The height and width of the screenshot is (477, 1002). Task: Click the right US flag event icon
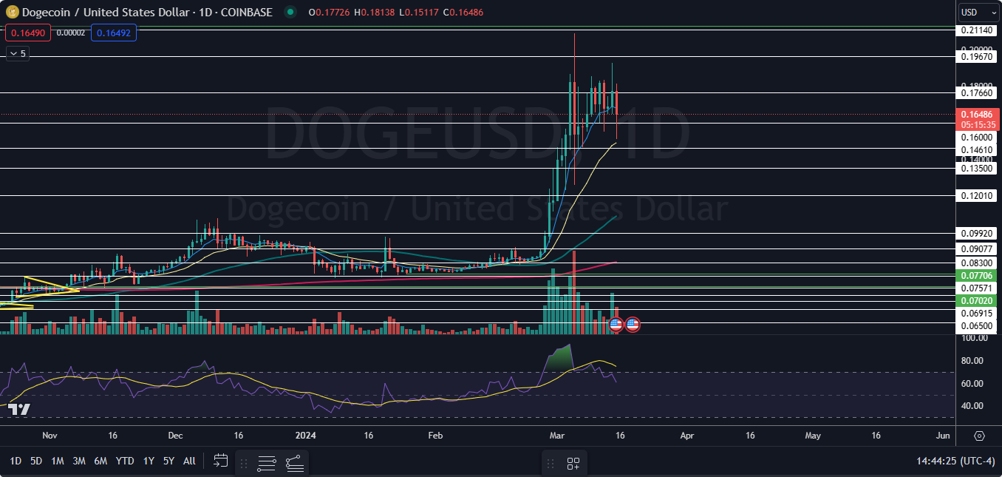pyautogui.click(x=633, y=324)
